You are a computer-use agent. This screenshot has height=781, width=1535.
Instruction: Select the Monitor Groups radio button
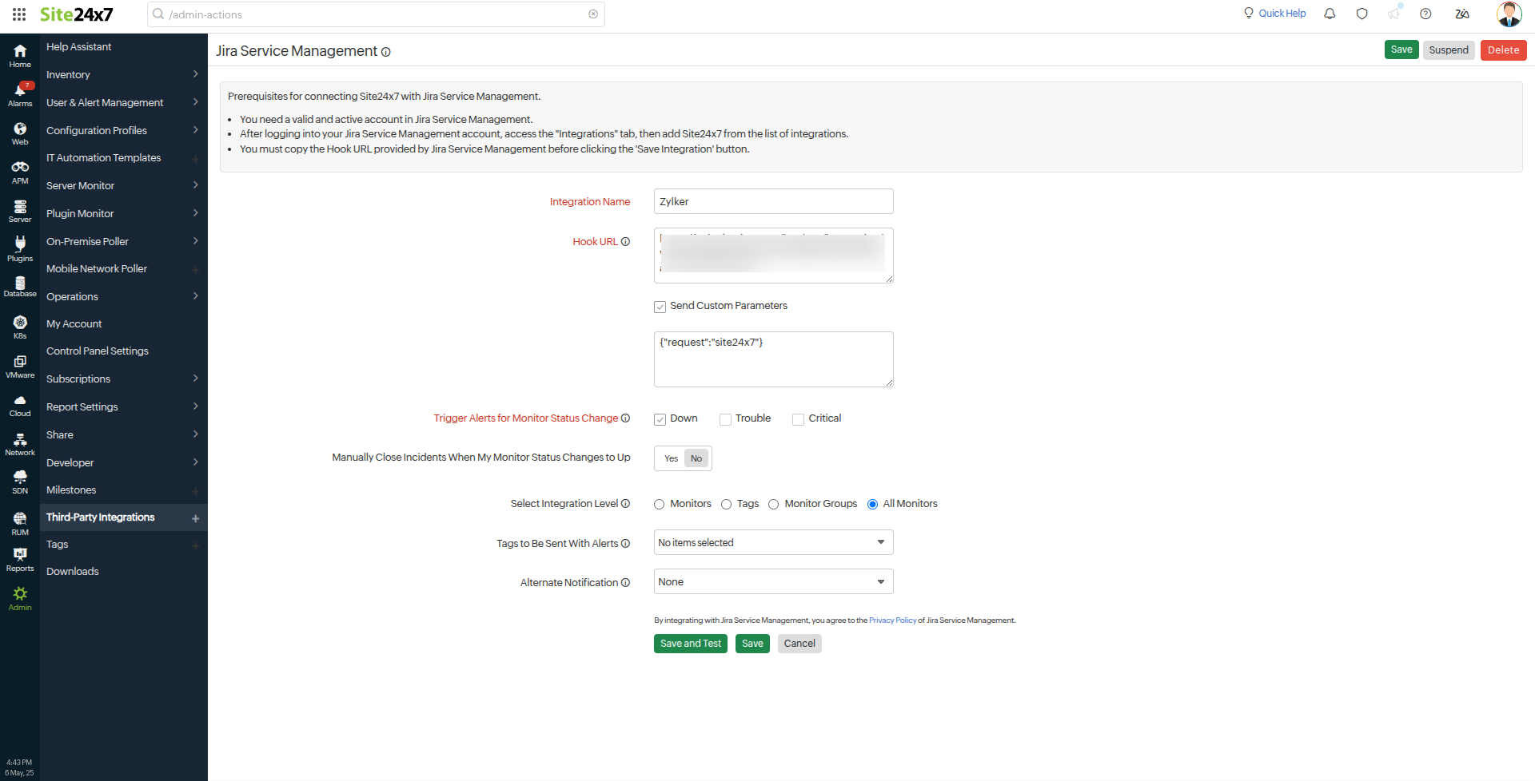coord(773,504)
